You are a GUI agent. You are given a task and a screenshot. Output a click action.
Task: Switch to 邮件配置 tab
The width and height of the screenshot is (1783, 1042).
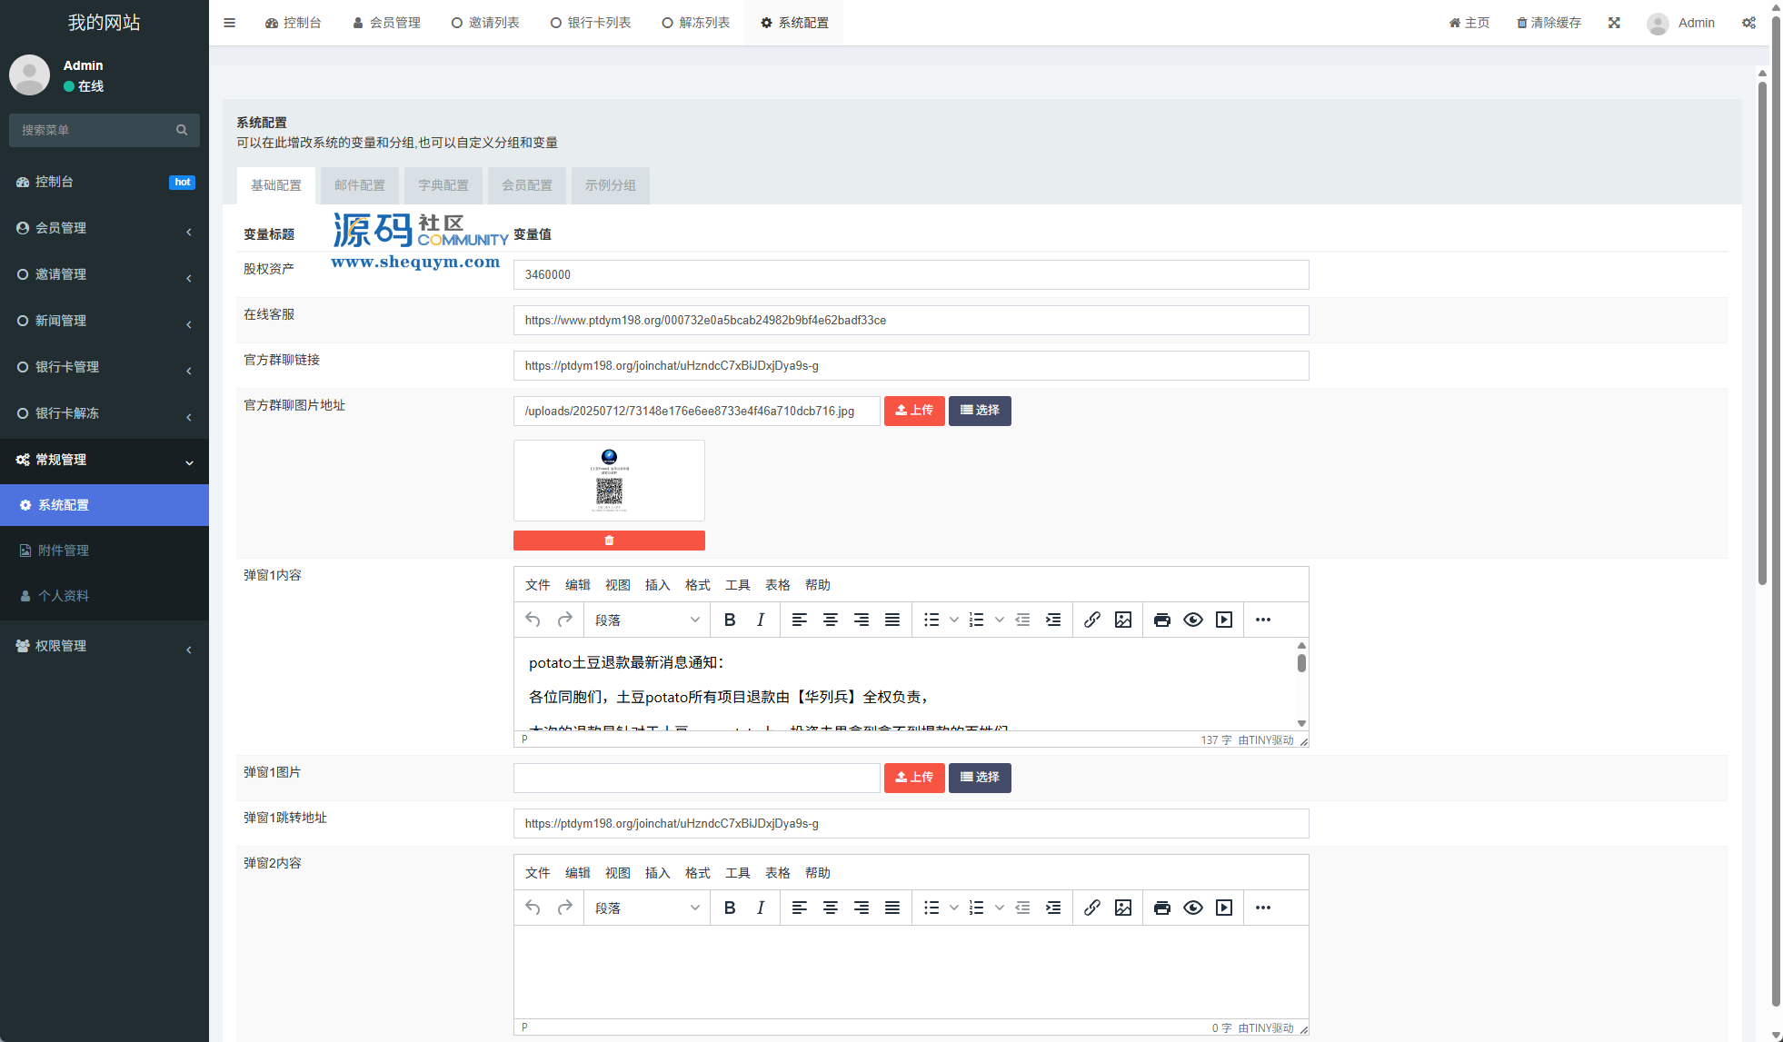coord(360,185)
